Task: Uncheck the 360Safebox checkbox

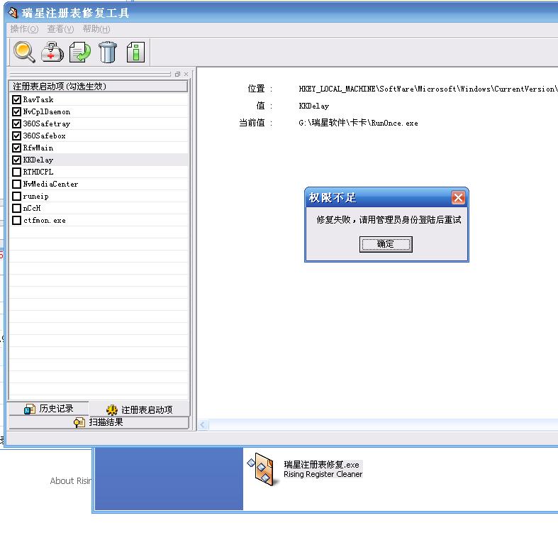Action: coord(16,136)
